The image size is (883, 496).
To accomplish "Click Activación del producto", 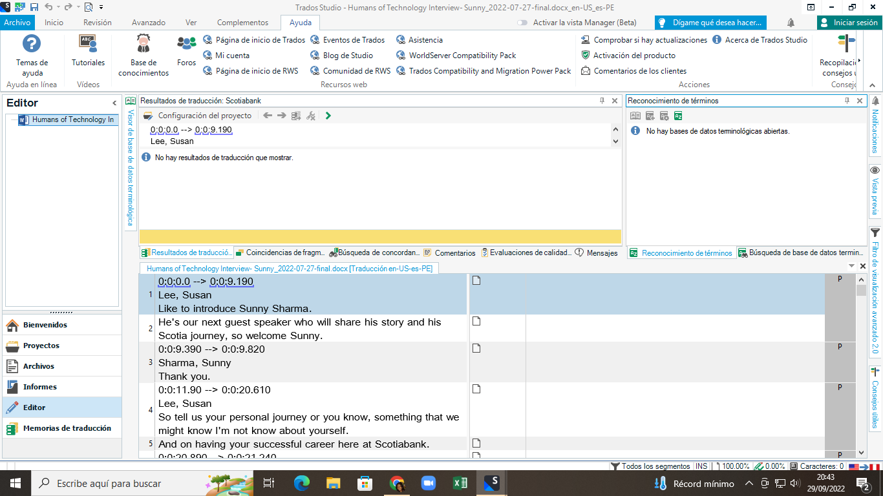I will coord(628,56).
